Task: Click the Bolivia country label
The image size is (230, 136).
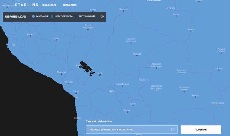Action: (144, 80)
